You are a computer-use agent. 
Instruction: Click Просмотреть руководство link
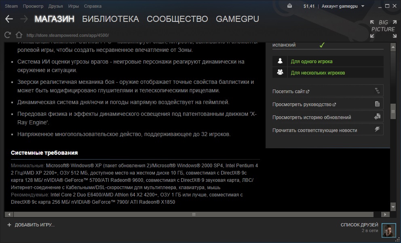(304, 104)
